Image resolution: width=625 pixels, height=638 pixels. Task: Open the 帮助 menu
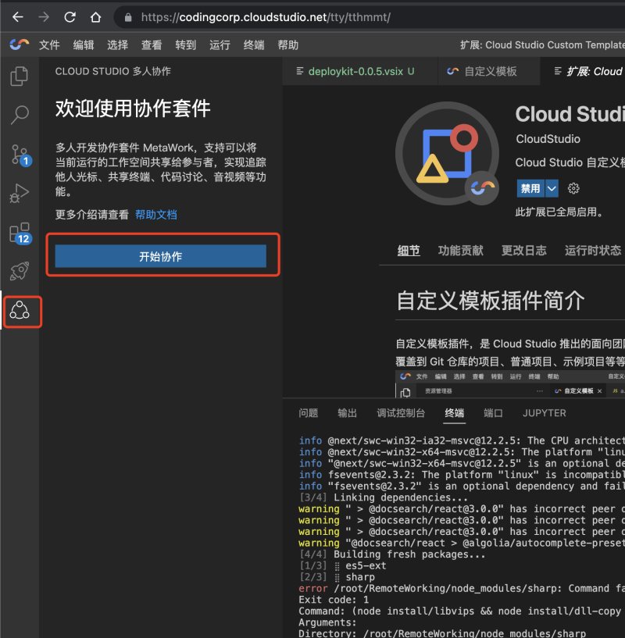pos(287,45)
